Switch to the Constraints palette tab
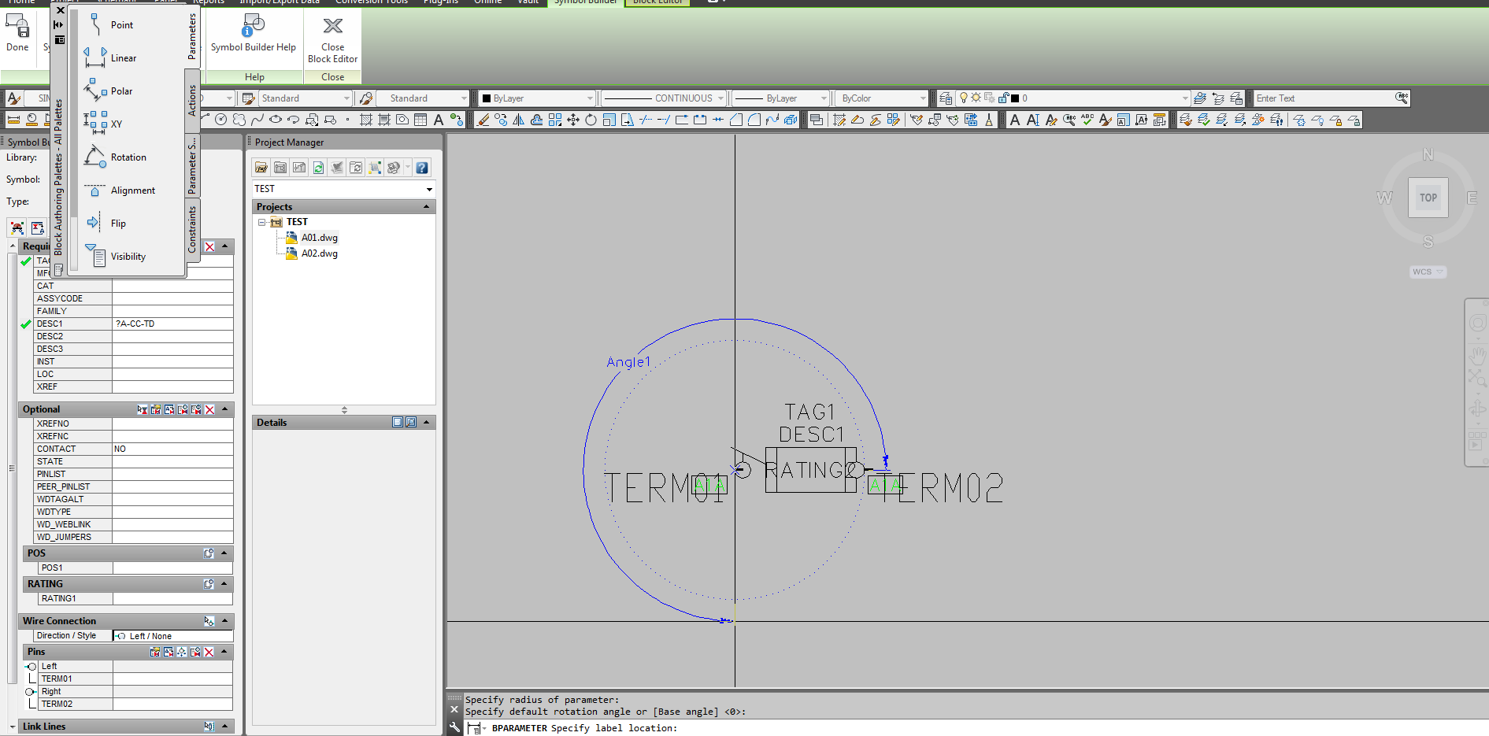Viewport: 1489px width, 736px height. [x=192, y=229]
